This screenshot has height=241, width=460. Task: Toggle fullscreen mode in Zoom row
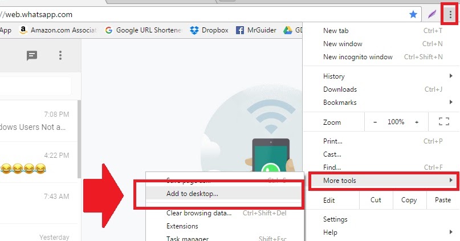coord(444,121)
